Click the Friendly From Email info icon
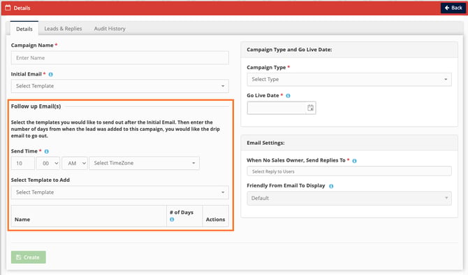This screenshot has height=275, width=468. point(331,186)
